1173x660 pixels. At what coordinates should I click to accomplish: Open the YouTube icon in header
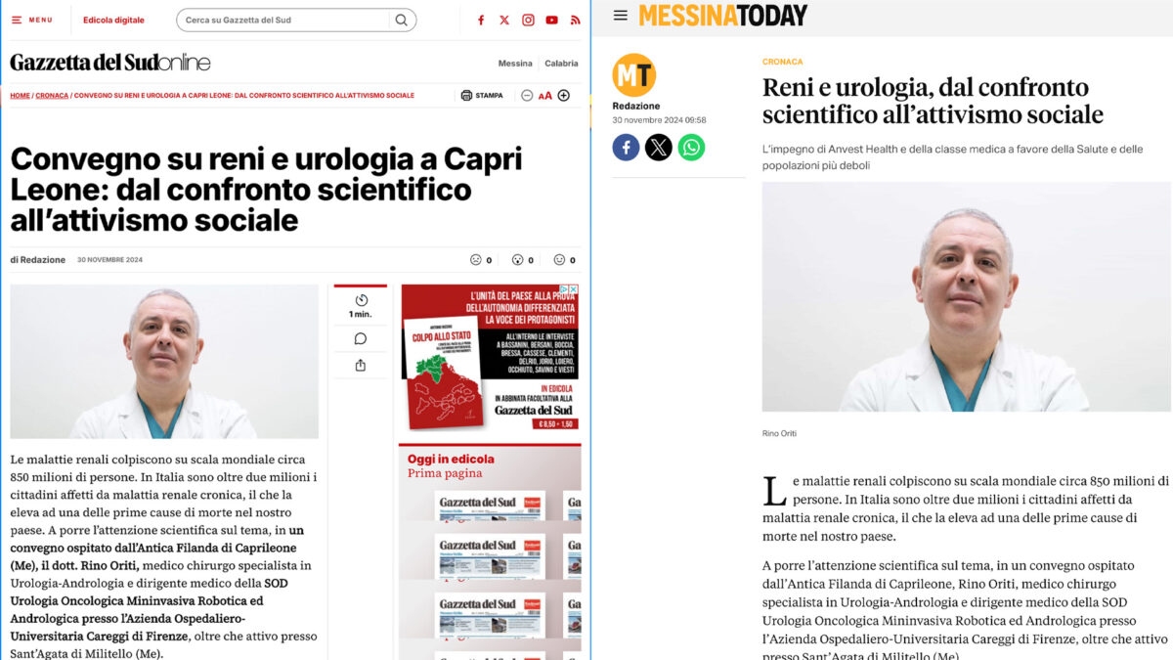coord(552,20)
